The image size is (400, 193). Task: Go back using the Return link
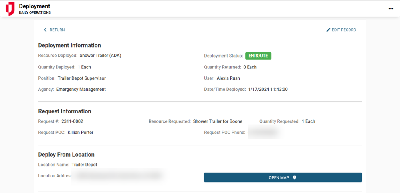(x=57, y=30)
